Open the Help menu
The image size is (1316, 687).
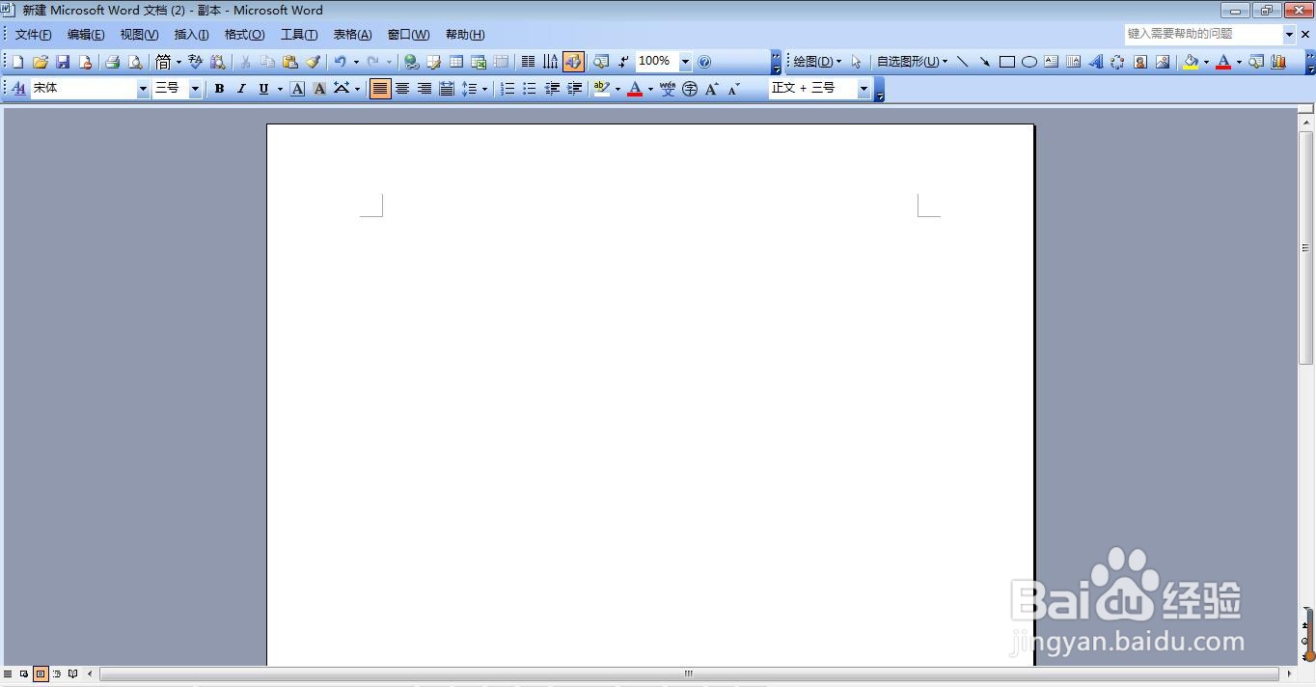point(465,35)
